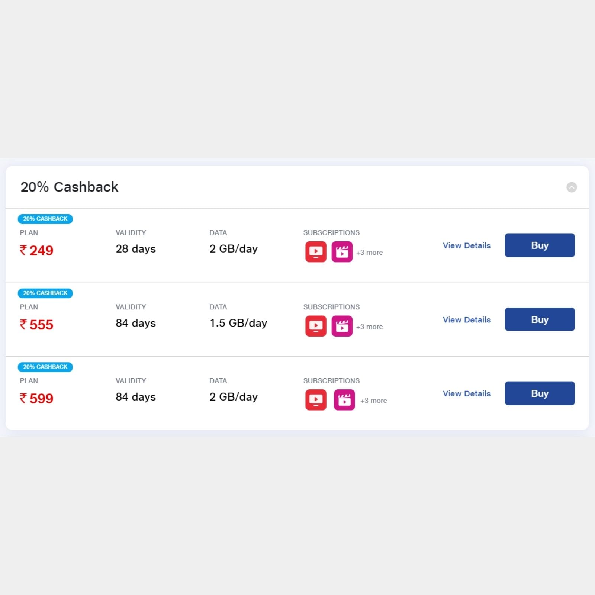Viewport: 595px width, 595px height.
Task: Buy the ₹599 plan
Action: [x=540, y=393]
